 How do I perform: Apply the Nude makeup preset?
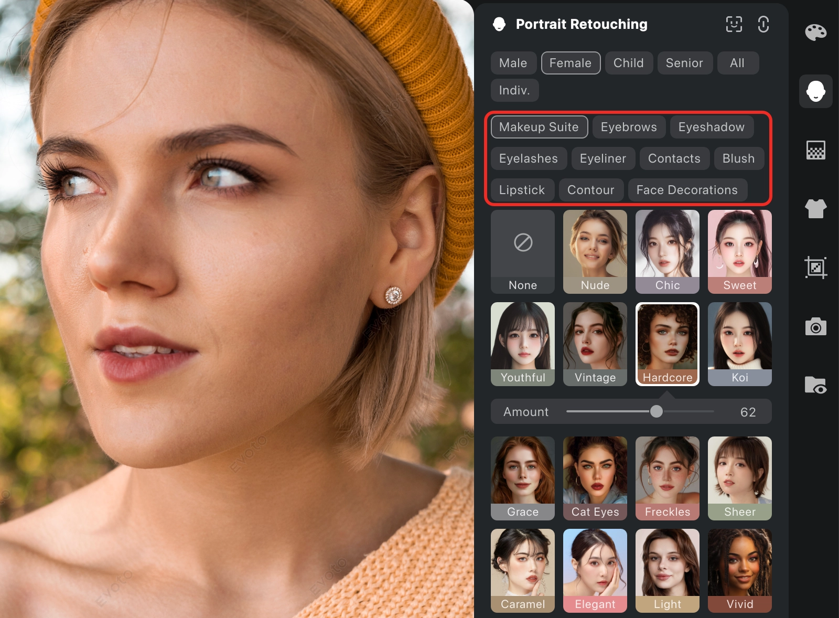(595, 252)
